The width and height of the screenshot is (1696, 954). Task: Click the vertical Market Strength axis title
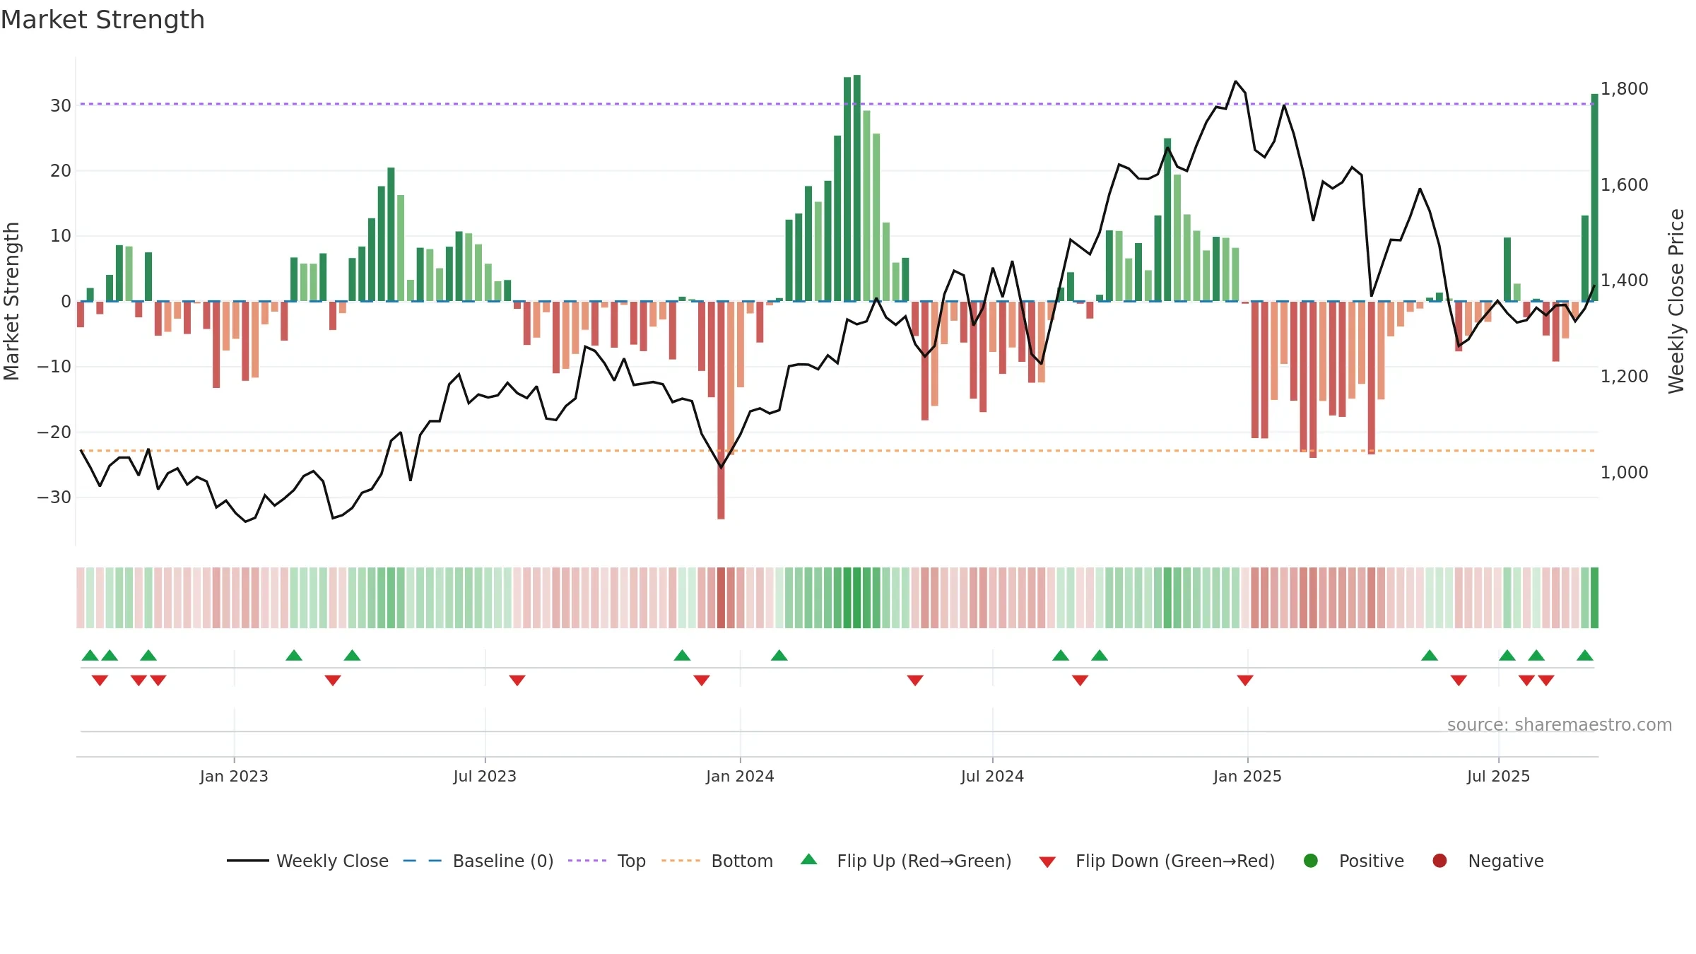coord(11,301)
